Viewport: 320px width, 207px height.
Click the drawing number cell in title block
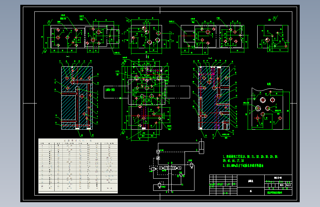pos(278,178)
